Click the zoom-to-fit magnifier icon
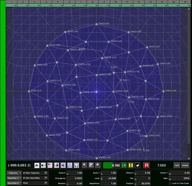 click(x=91, y=165)
